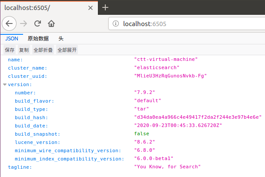Collapse the version node triangle
Image resolution: width=265 pixels, height=177 pixels.
pos(5,84)
